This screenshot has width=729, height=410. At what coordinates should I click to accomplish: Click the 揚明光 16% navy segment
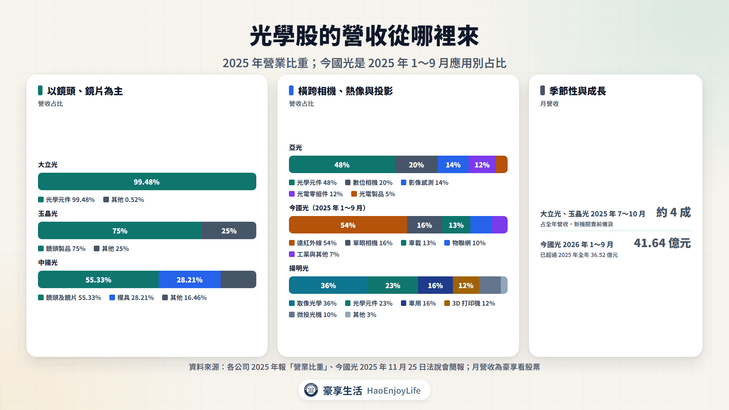click(435, 285)
